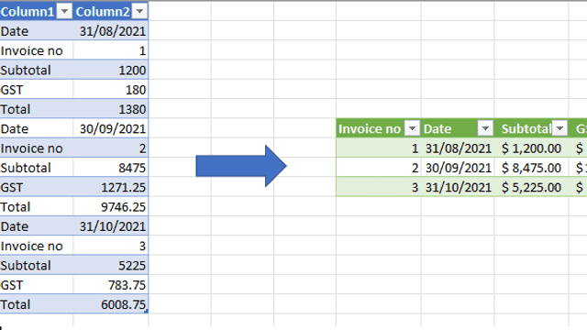Open the Column2 filter dropdown
Image resolution: width=587 pixels, height=330 pixels.
click(139, 12)
